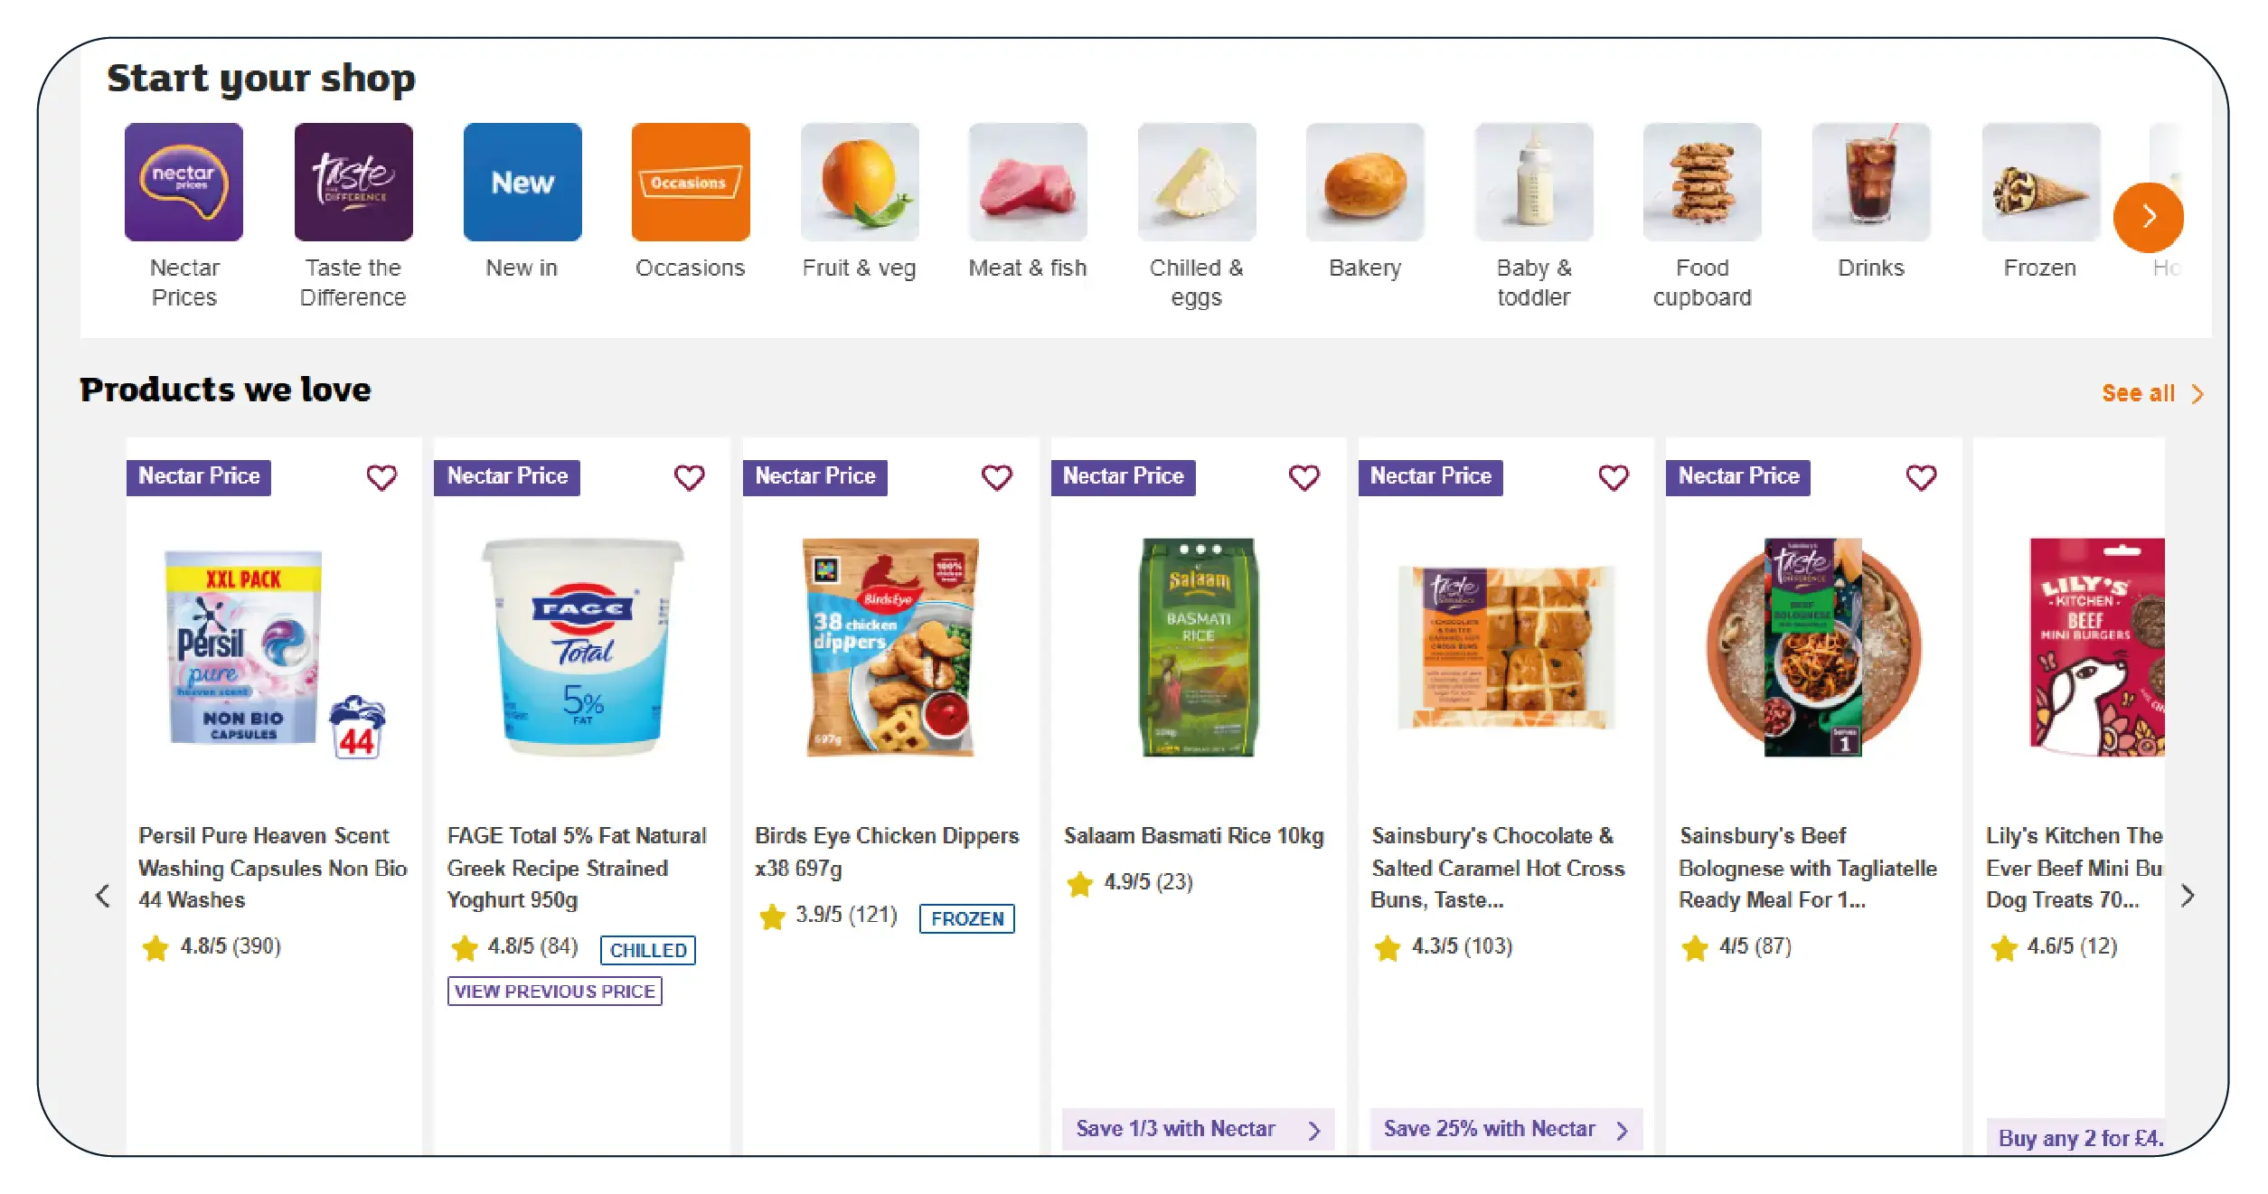2268x1194 pixels.
Task: Open the Nectar Prices category icon
Action: click(x=184, y=183)
